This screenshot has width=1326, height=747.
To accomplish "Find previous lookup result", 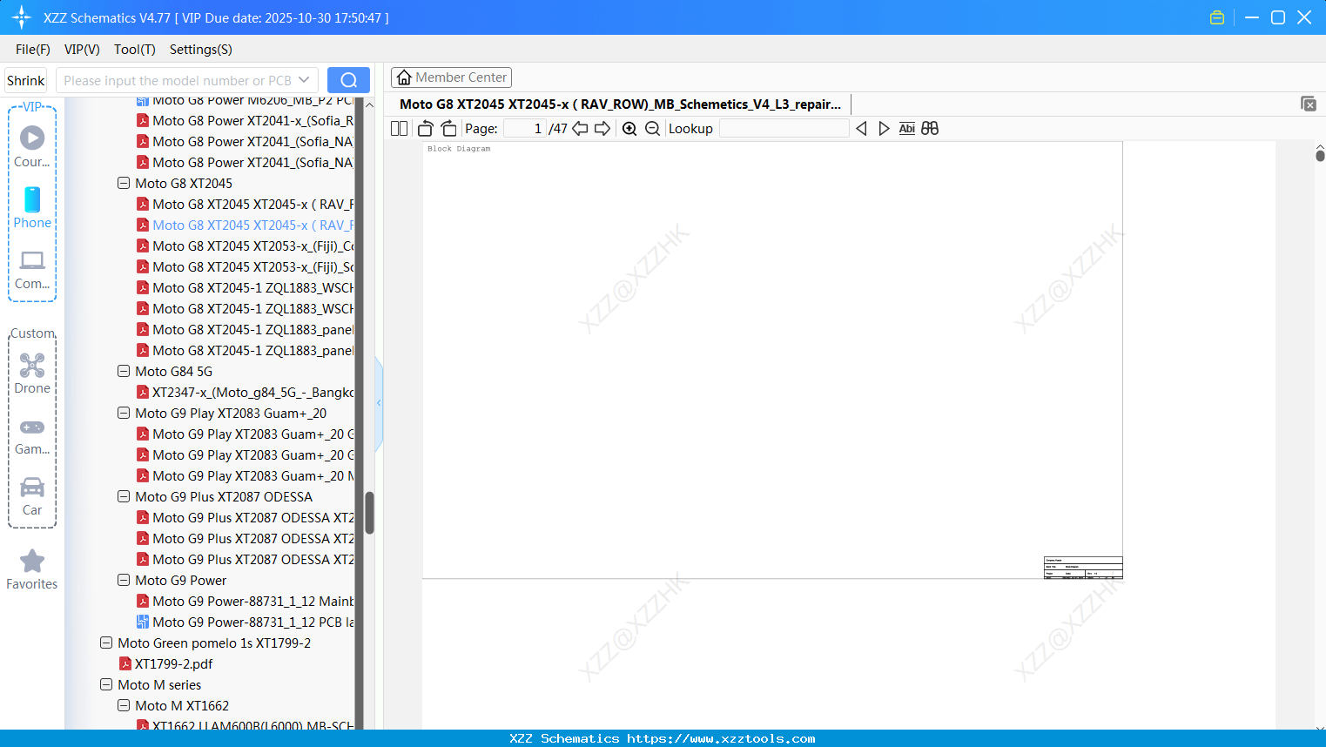I will (861, 129).
